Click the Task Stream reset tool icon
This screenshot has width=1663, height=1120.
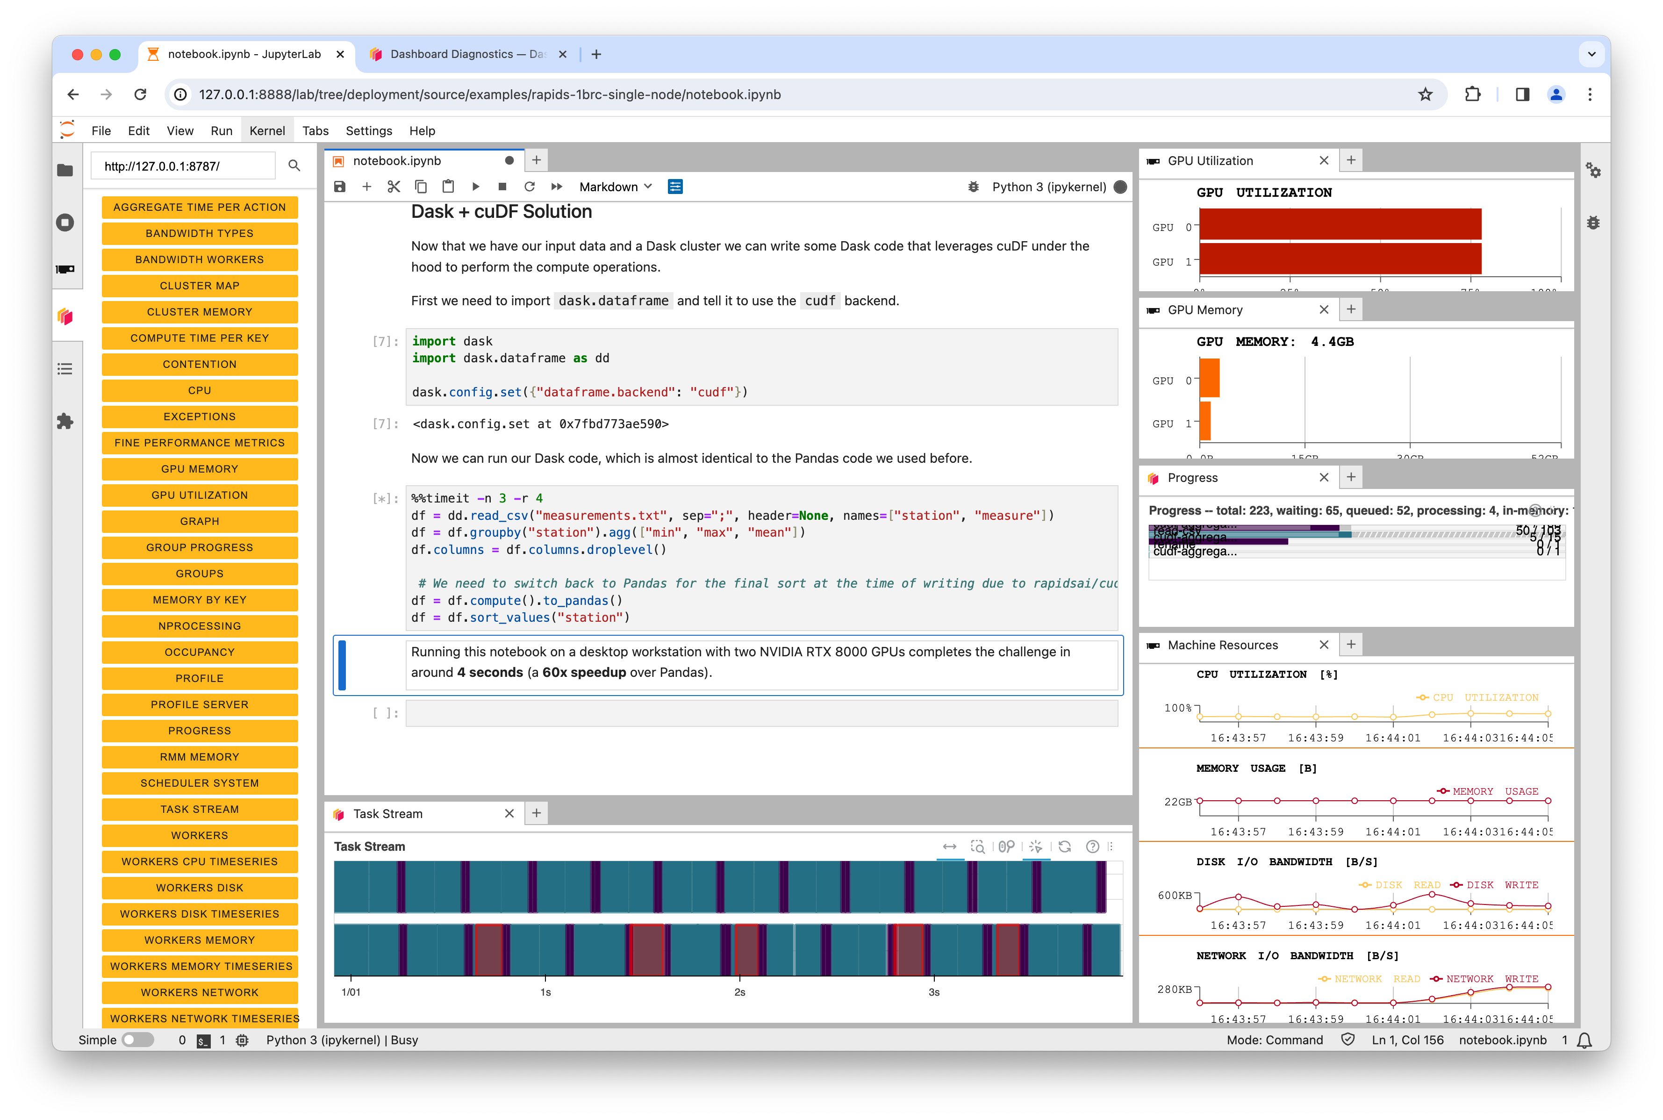1065,847
